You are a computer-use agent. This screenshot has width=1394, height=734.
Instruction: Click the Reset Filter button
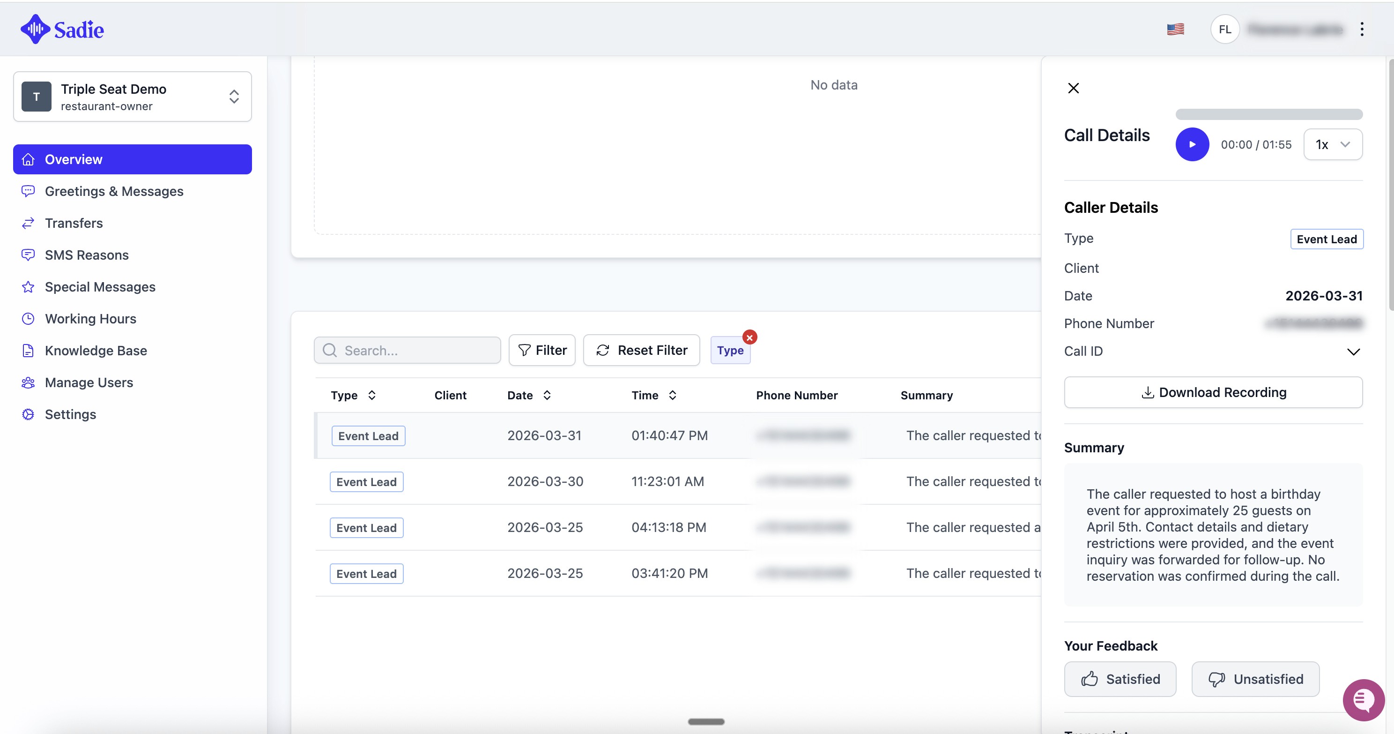641,350
